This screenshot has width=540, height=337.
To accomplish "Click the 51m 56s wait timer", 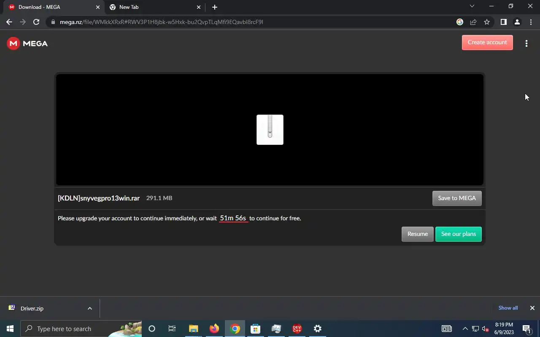I will click(x=233, y=218).
